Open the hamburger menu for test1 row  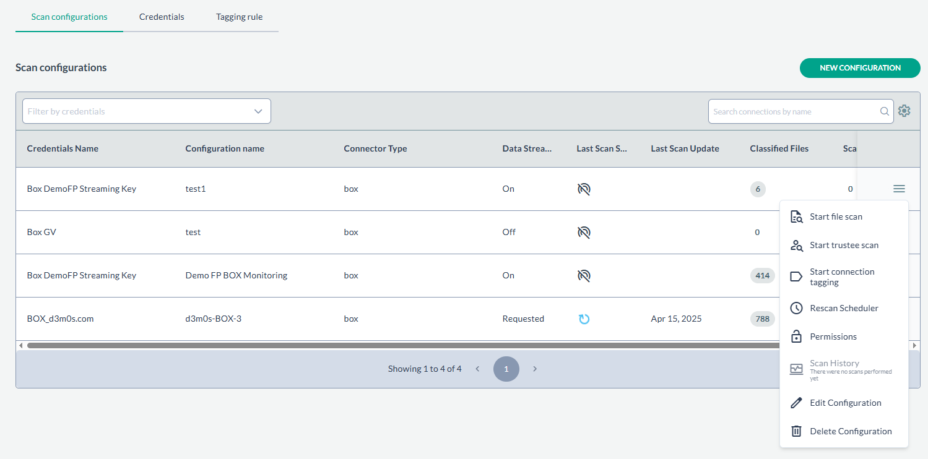[x=899, y=189]
